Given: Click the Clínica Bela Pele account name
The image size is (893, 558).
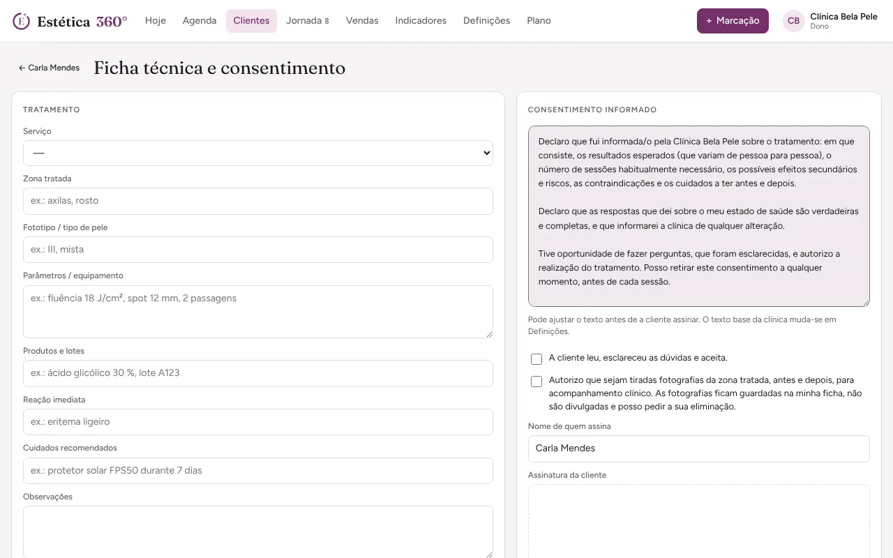Looking at the screenshot, I should point(843,16).
